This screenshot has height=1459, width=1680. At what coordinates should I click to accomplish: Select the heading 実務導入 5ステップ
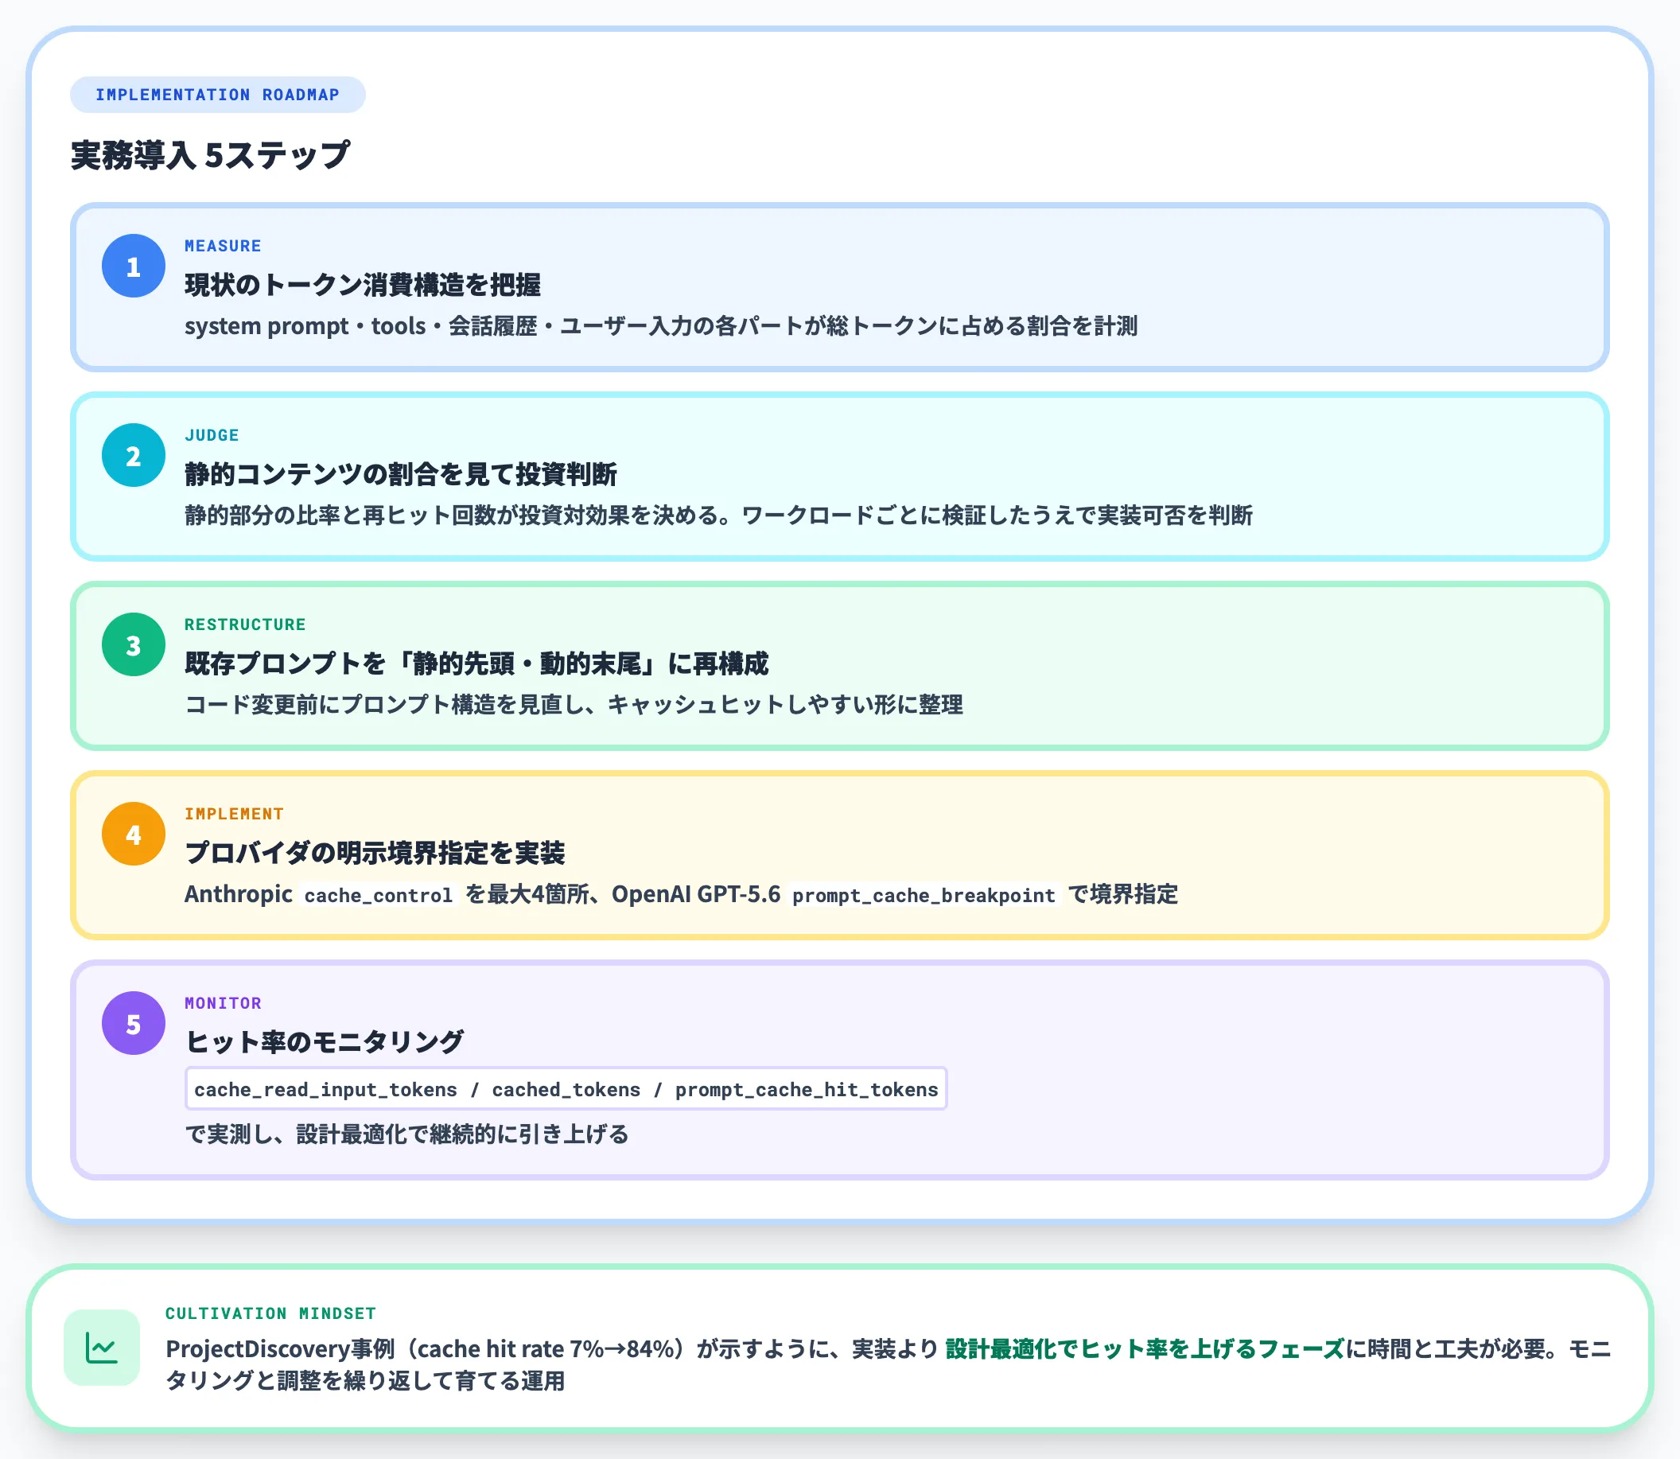pos(210,154)
